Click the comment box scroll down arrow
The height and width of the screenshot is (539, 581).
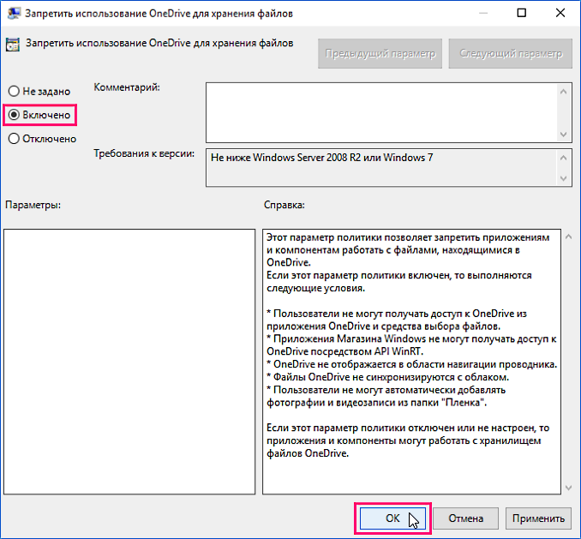(564, 134)
